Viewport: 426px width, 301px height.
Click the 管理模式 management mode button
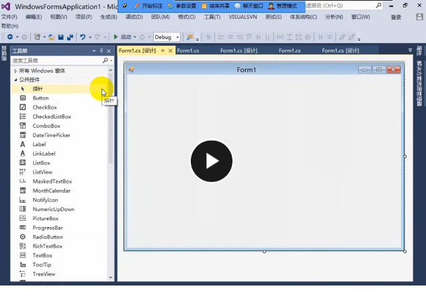pyautogui.click(x=283, y=5)
